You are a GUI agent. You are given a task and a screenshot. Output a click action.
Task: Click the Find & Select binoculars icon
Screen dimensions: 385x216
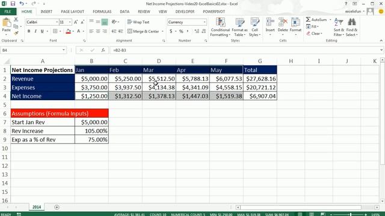coord(352,22)
